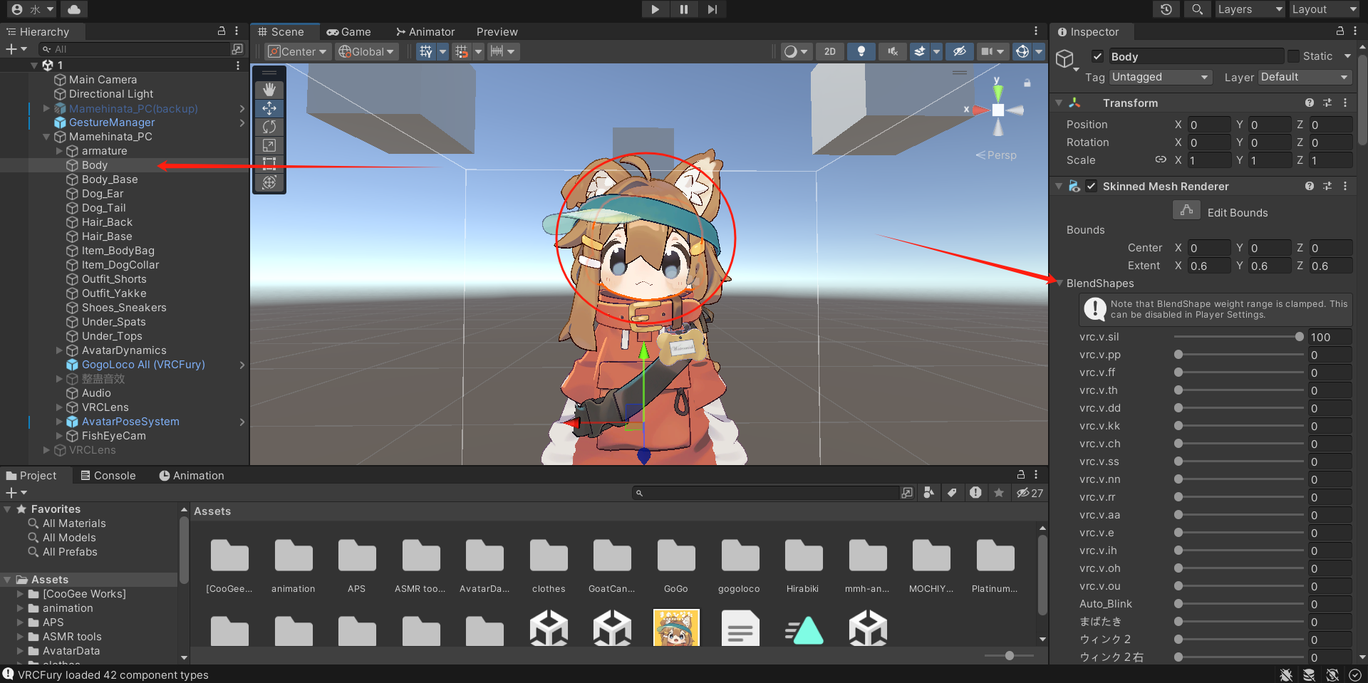Open the global Search icon
The image size is (1368, 683).
pos(1198,9)
